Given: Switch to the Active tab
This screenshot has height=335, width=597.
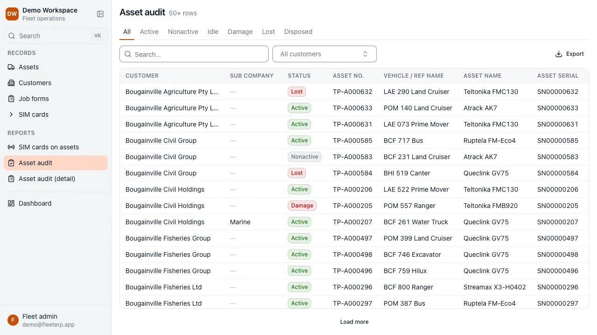Looking at the screenshot, I should 149,32.
